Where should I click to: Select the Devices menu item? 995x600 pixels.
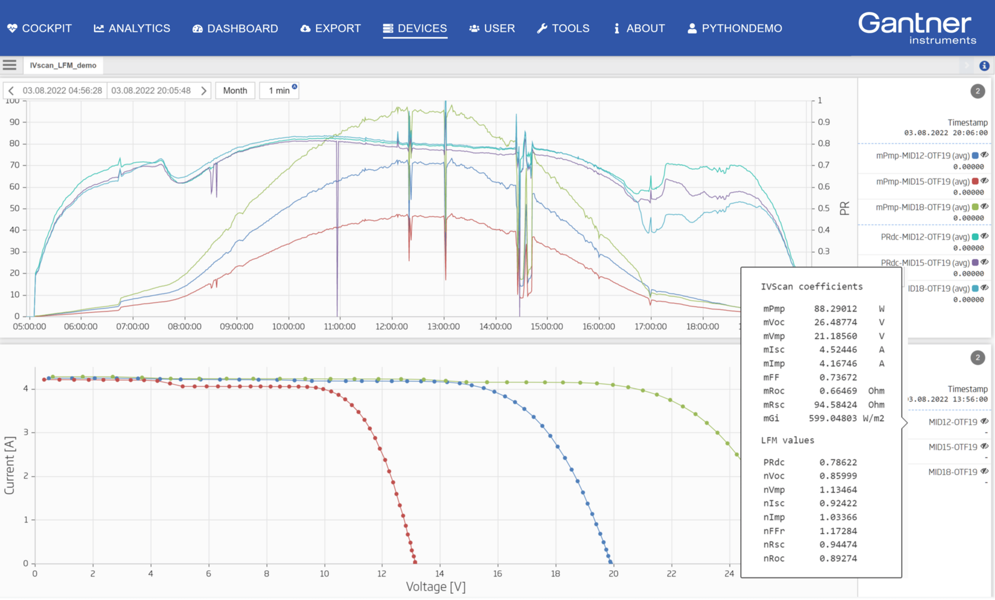click(x=415, y=29)
